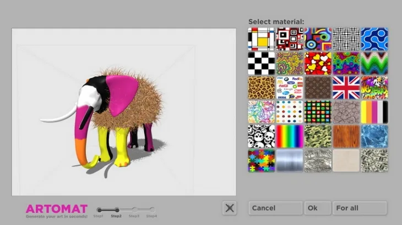Select the black and white checkerboard material
The width and height of the screenshot is (402, 225).
click(261, 63)
